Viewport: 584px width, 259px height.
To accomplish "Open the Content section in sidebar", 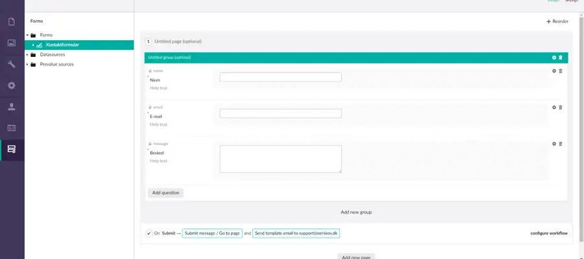I will pos(12,22).
